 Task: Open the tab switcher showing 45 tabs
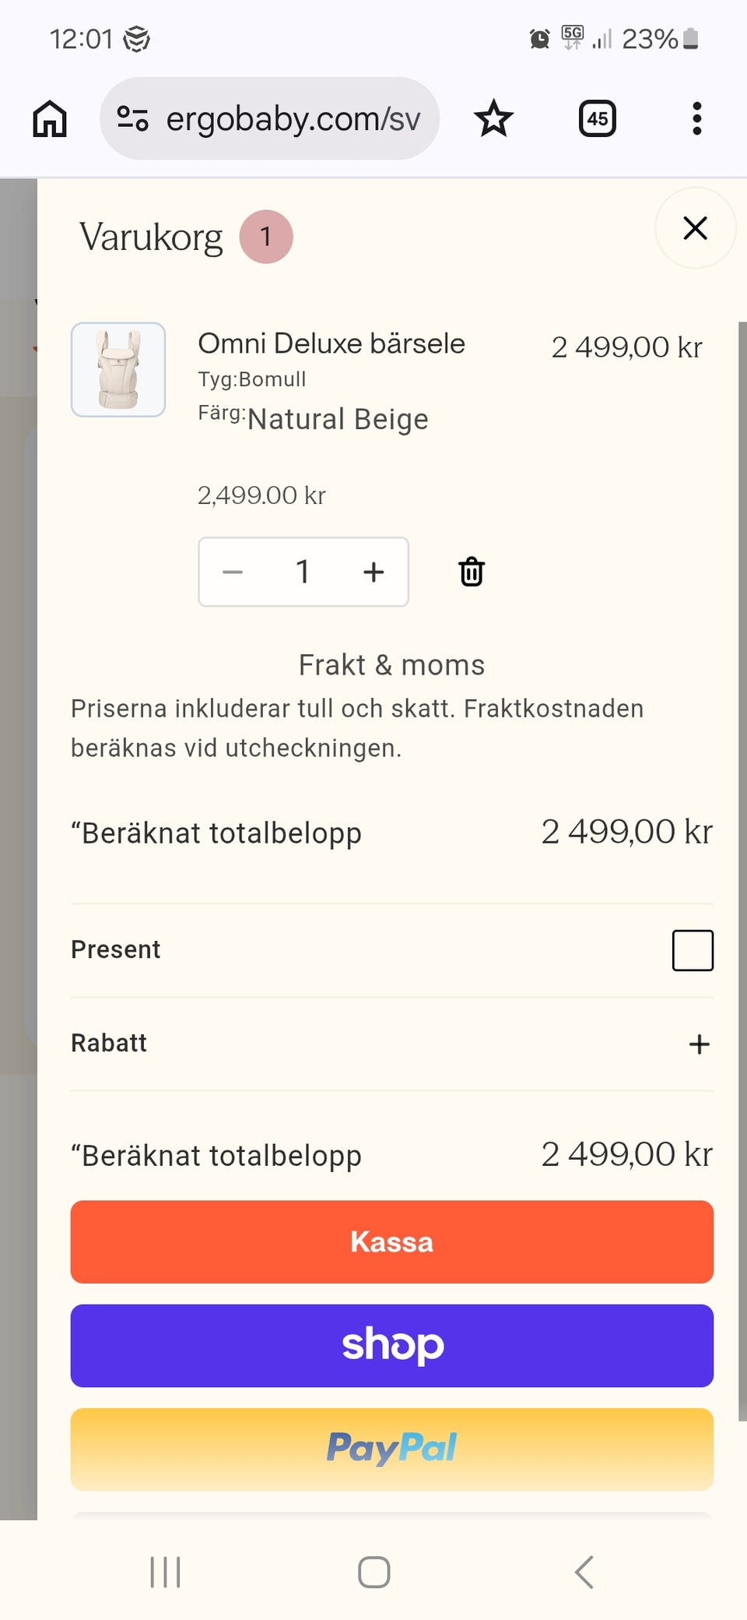pos(597,119)
